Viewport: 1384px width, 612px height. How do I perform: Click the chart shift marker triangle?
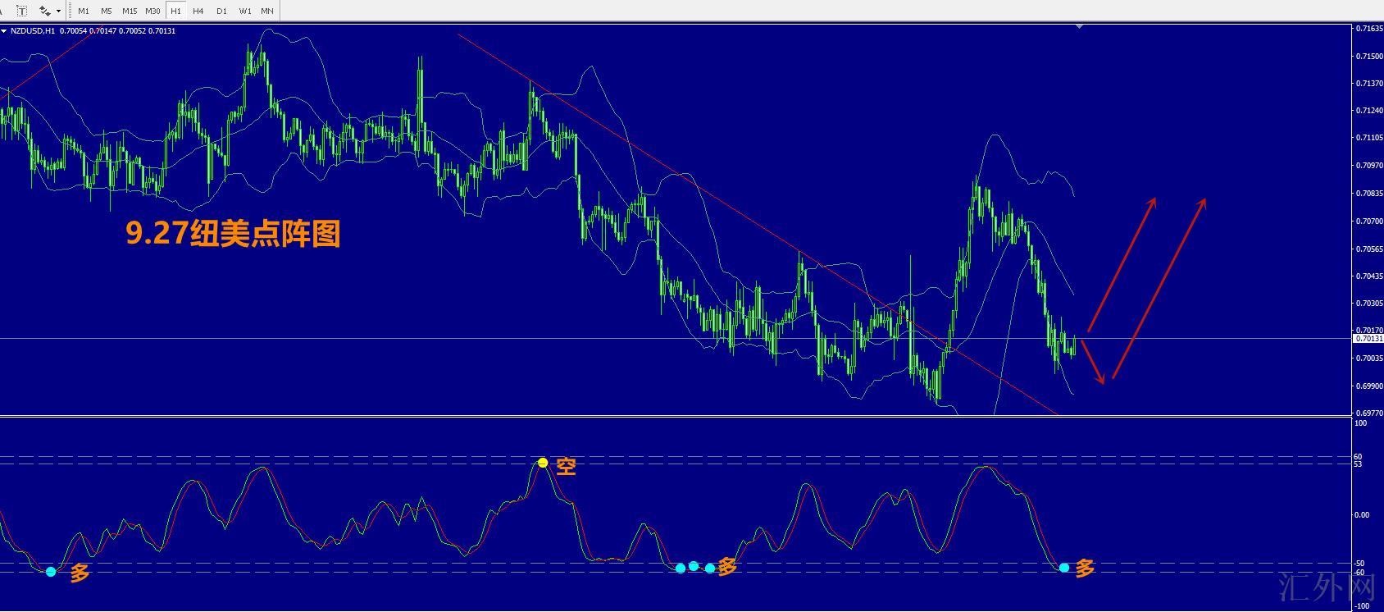[1080, 26]
